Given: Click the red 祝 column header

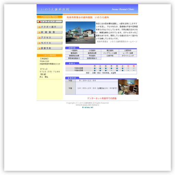Looking at the screenshot, I should pos(134,66).
